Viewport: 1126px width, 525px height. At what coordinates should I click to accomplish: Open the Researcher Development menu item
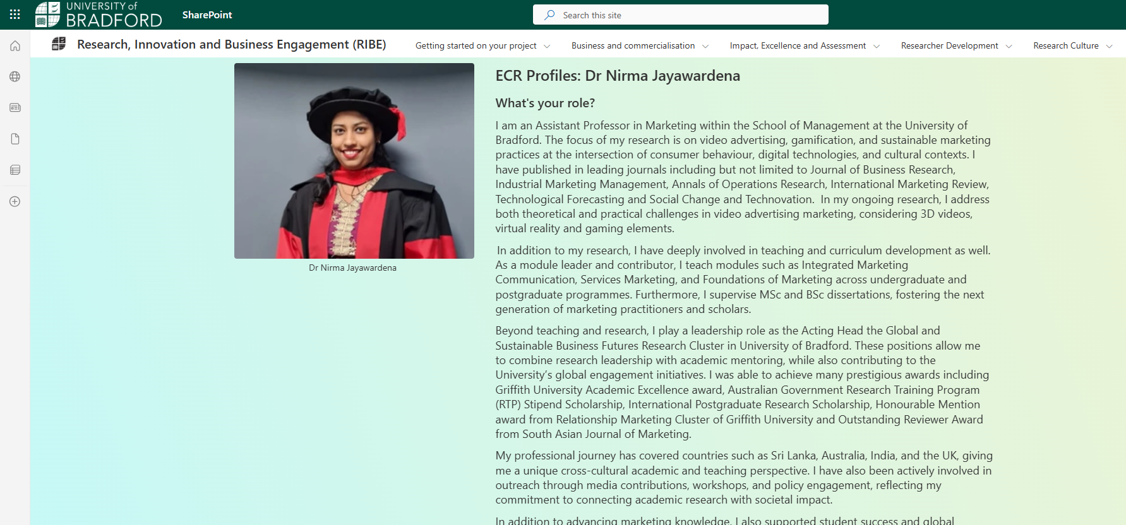949,45
